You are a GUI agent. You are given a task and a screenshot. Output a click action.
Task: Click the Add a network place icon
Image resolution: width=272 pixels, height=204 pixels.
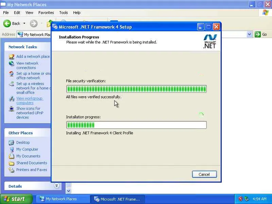point(12,56)
